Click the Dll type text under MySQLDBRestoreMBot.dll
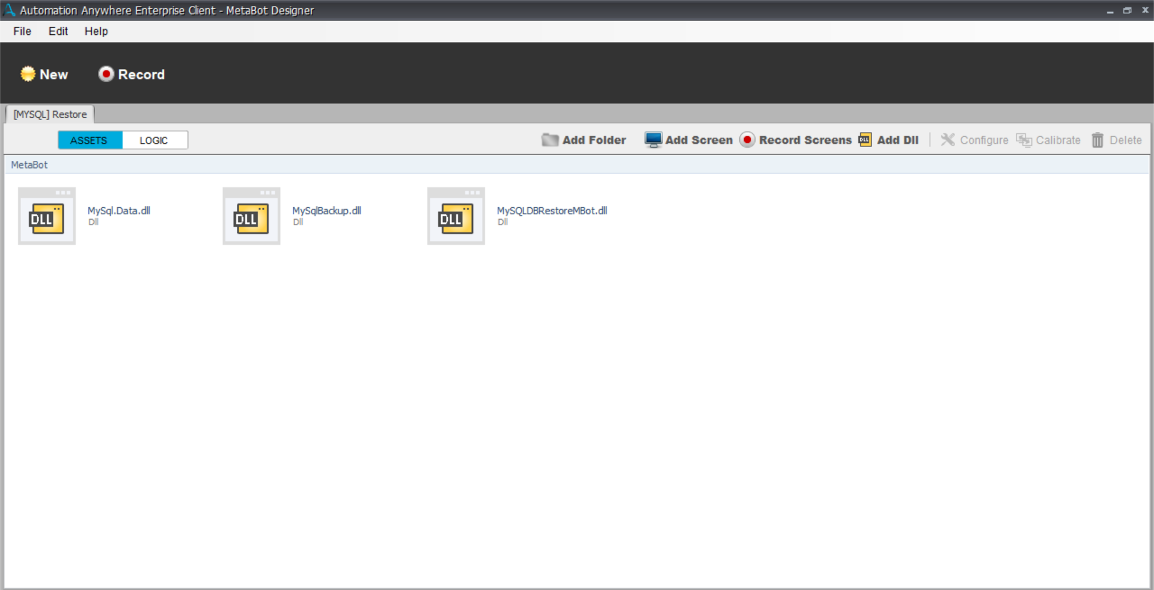The width and height of the screenshot is (1154, 590). tap(503, 222)
